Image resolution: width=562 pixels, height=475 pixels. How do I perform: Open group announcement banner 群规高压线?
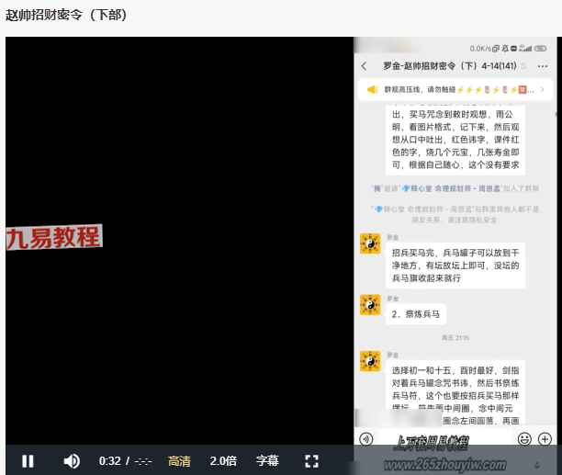[455, 90]
